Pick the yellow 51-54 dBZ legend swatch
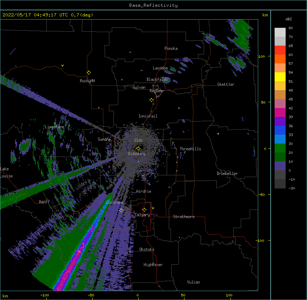This screenshot has height=300, width=307. [280, 77]
